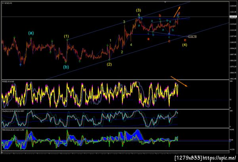This screenshot has height=162, width=238.
Task: Click the green sub-wave 5 label
Action: (139, 15)
